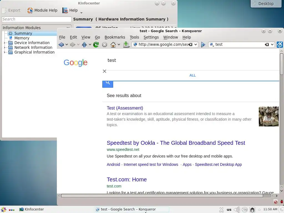
Task: Click the test assessment thumbnail image
Action: [x=268, y=116]
